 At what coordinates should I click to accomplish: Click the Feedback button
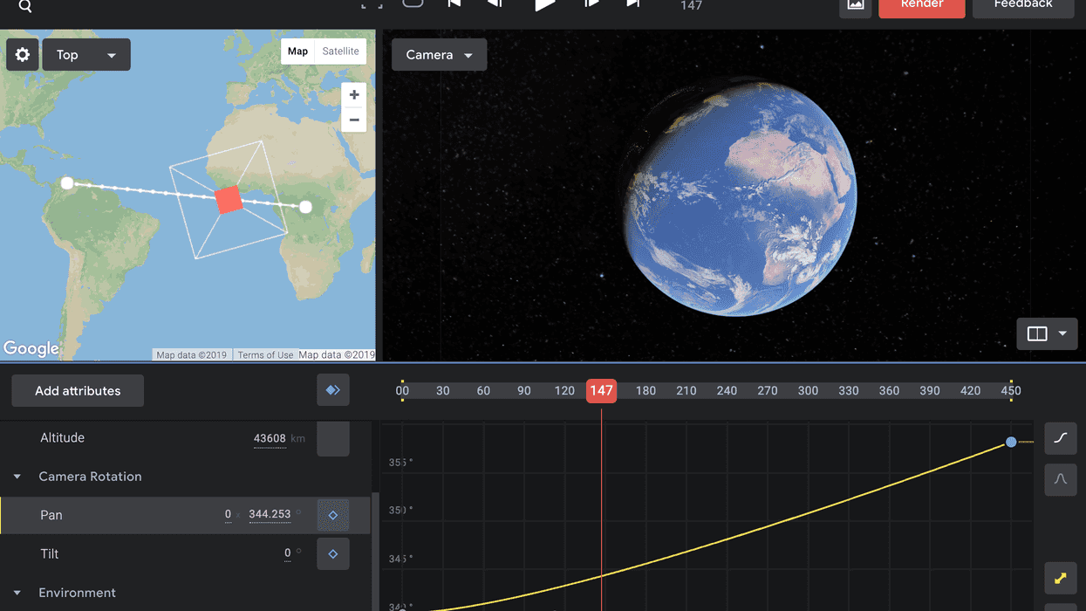(1023, 6)
